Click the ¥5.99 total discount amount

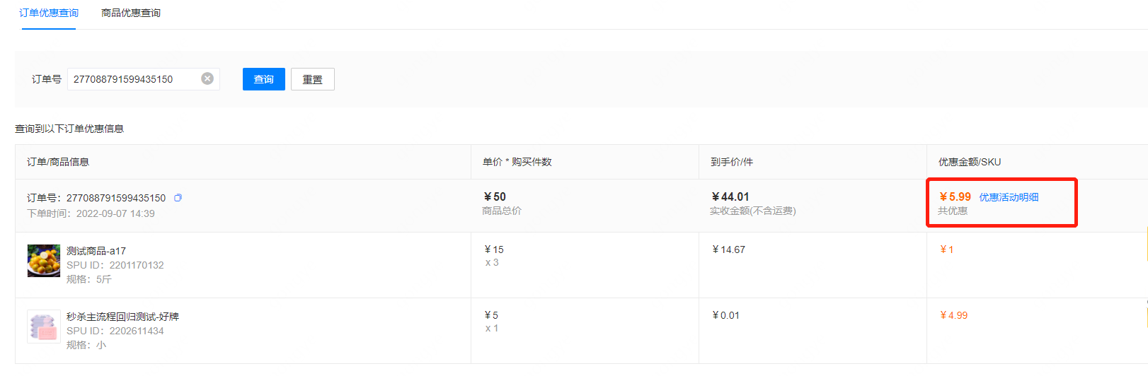click(955, 197)
